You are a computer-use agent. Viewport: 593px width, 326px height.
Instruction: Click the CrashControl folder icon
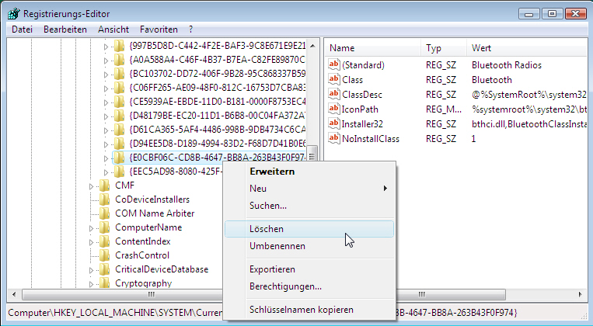[104, 255]
